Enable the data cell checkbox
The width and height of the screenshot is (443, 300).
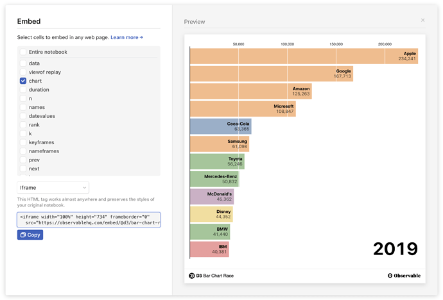24,63
